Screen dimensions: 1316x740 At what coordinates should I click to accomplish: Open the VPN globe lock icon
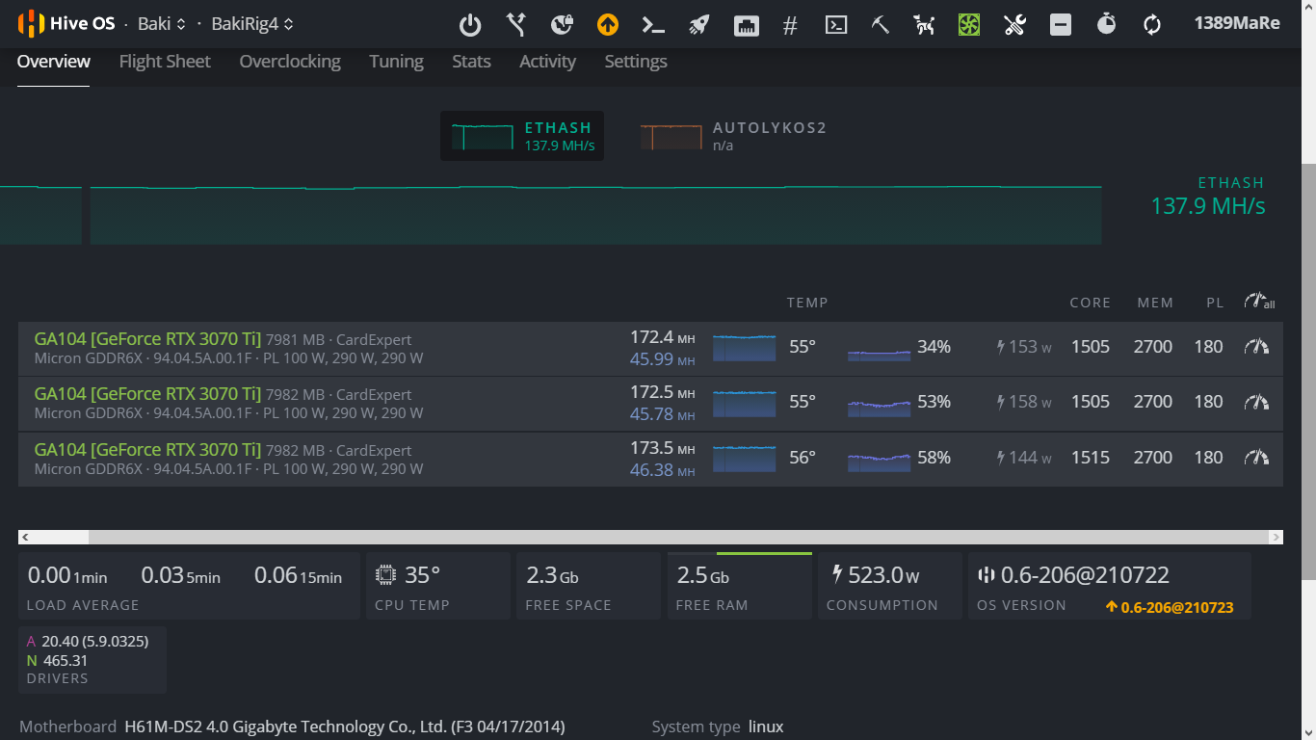[562, 25]
